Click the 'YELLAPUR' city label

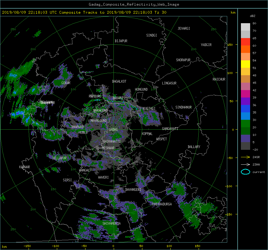[59, 158]
